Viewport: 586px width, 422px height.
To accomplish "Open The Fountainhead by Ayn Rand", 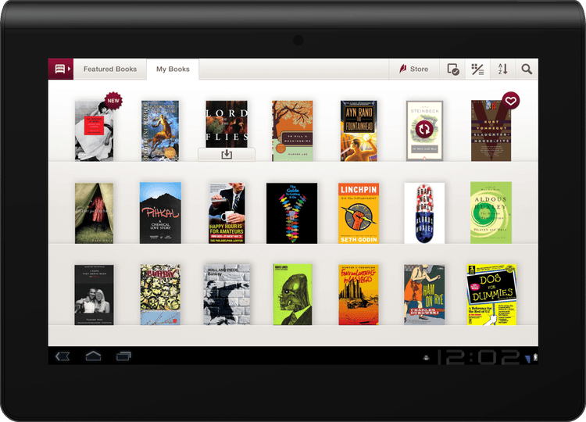I will click(359, 131).
